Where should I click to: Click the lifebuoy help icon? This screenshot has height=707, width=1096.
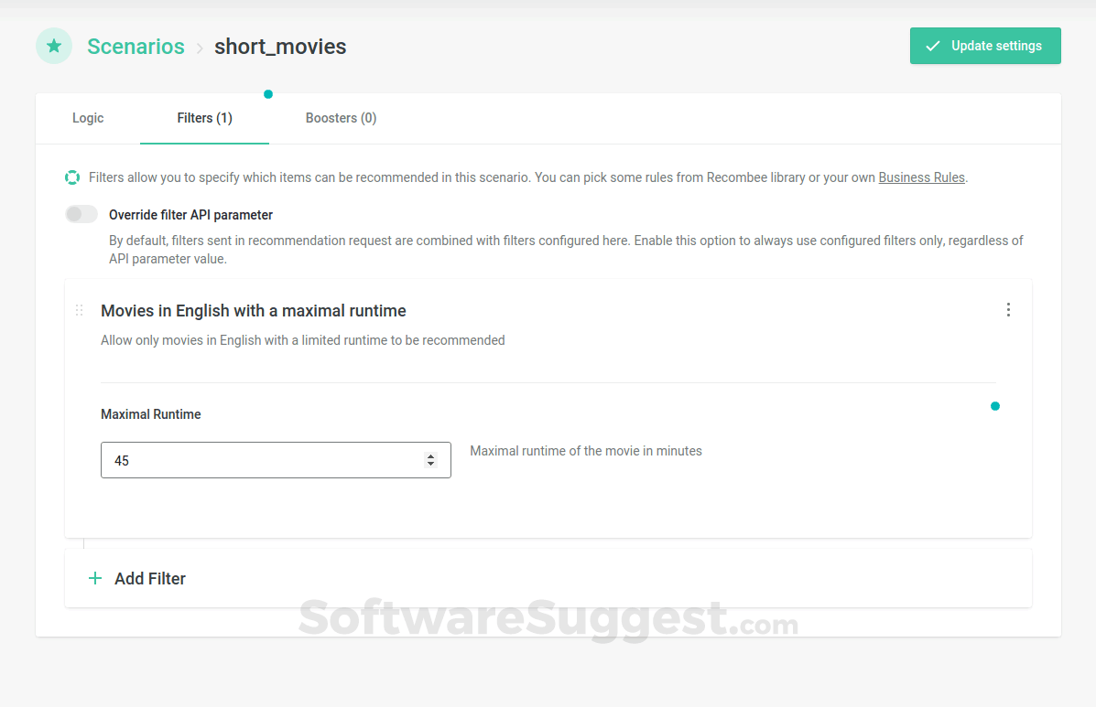[x=72, y=177]
